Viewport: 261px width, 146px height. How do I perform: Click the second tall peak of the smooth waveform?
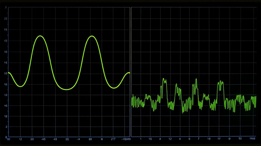(x=91, y=36)
